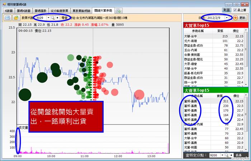Select buy row 群益金鼎-成功 with 78 lots
Screen dimensions: 251x161
(214, 45)
